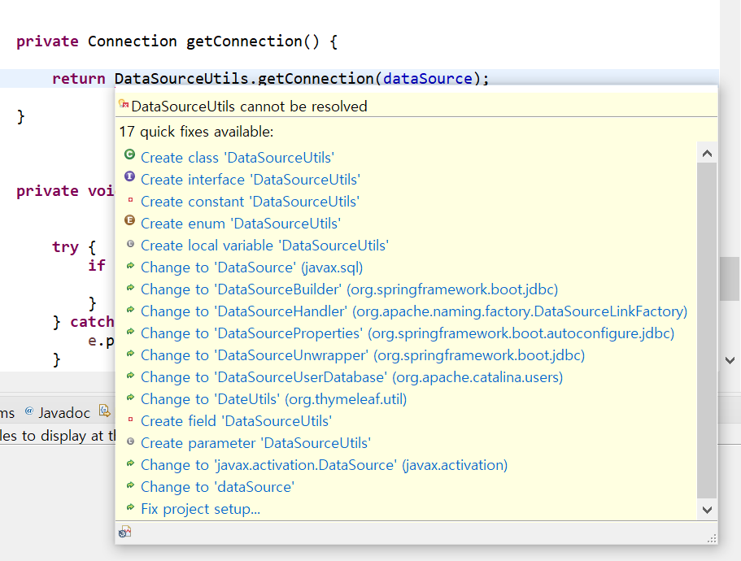Click the Javadoc tab icon
Viewport: 741px width, 561px height.
[29, 411]
